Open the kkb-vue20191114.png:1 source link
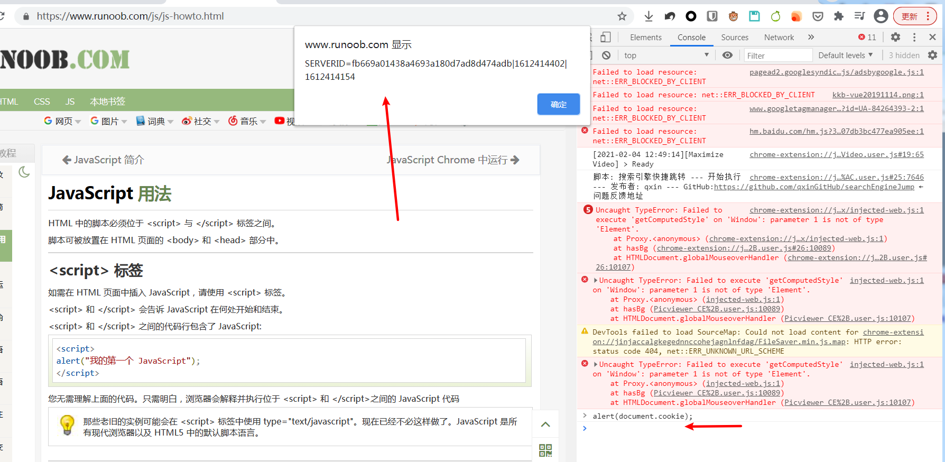Viewport: 945px width, 462px height. click(878, 95)
